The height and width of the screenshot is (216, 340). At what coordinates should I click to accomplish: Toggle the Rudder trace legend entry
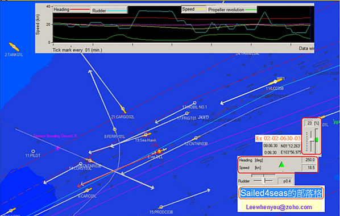[x=109, y=10]
